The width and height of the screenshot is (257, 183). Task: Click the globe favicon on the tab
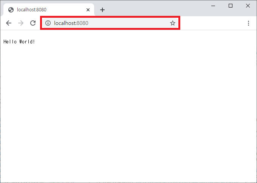11,10
